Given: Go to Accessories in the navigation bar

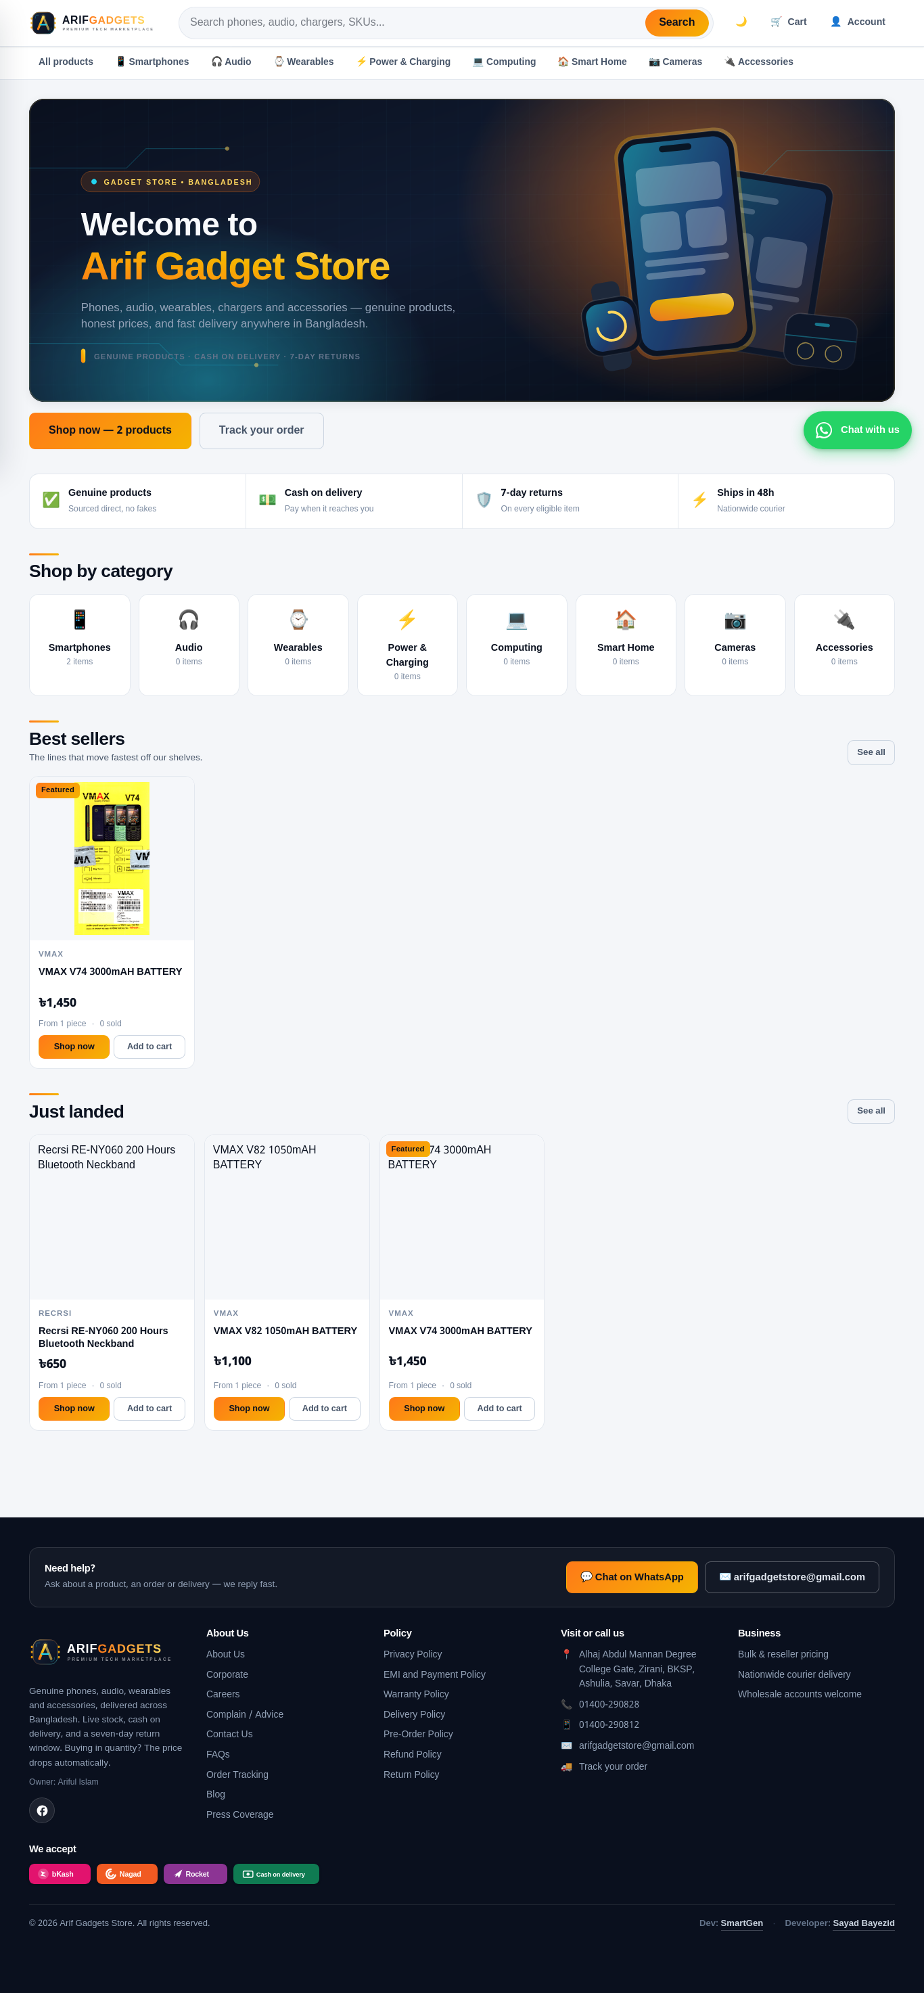Looking at the screenshot, I should pyautogui.click(x=759, y=62).
